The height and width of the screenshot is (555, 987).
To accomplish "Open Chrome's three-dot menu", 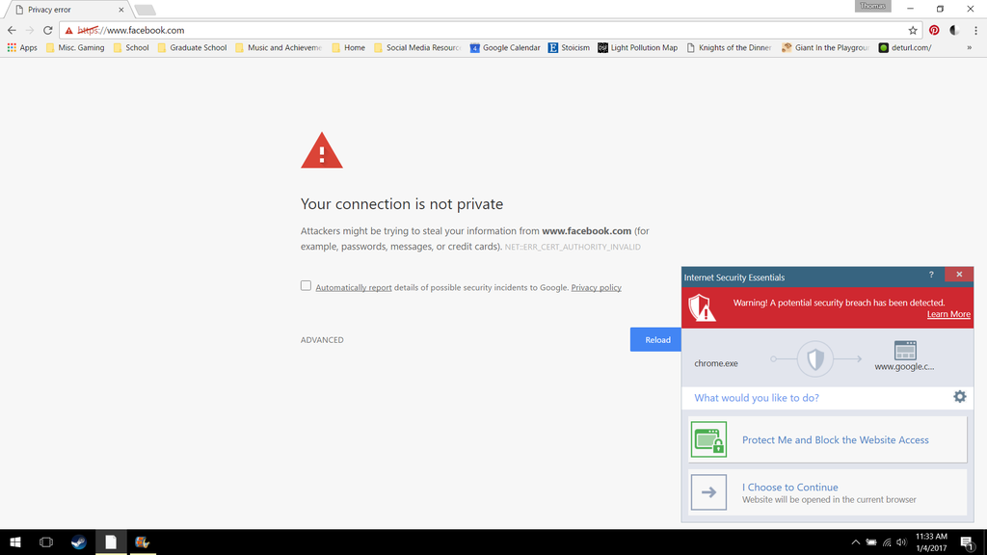I will tap(975, 30).
